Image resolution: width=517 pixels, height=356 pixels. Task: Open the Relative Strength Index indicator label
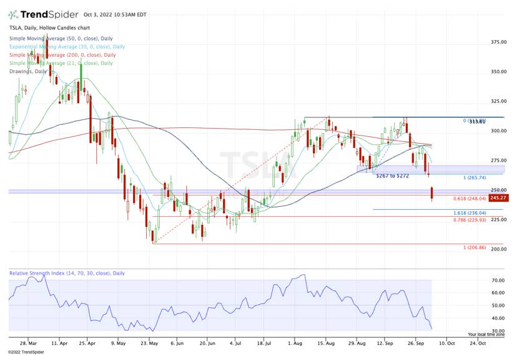pos(67,274)
